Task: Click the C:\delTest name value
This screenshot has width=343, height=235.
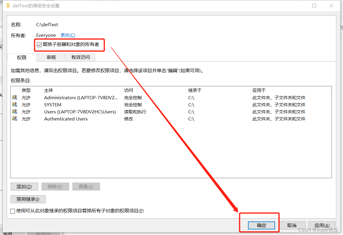Action: [x=47, y=24]
